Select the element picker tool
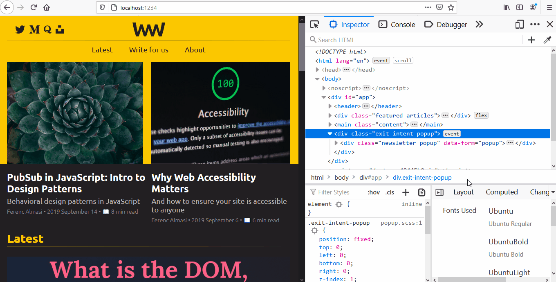The height and width of the screenshot is (282, 556). (314, 25)
